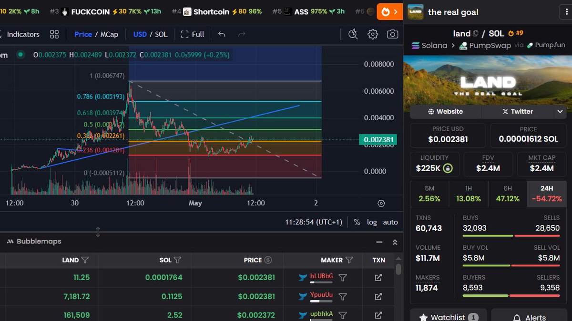Click the MKT CAP value $2.4M
The height and width of the screenshot is (321, 572).
(541, 168)
